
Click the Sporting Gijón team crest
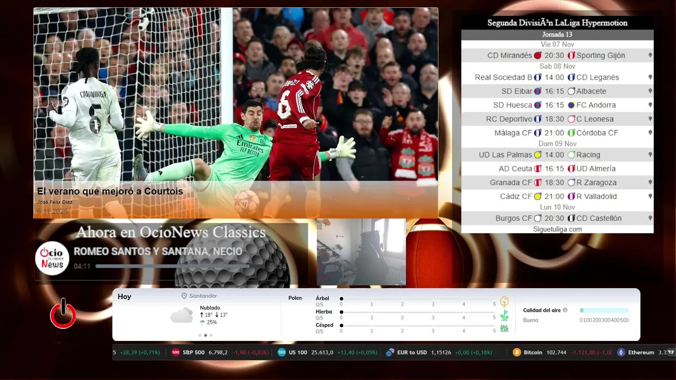pos(571,55)
